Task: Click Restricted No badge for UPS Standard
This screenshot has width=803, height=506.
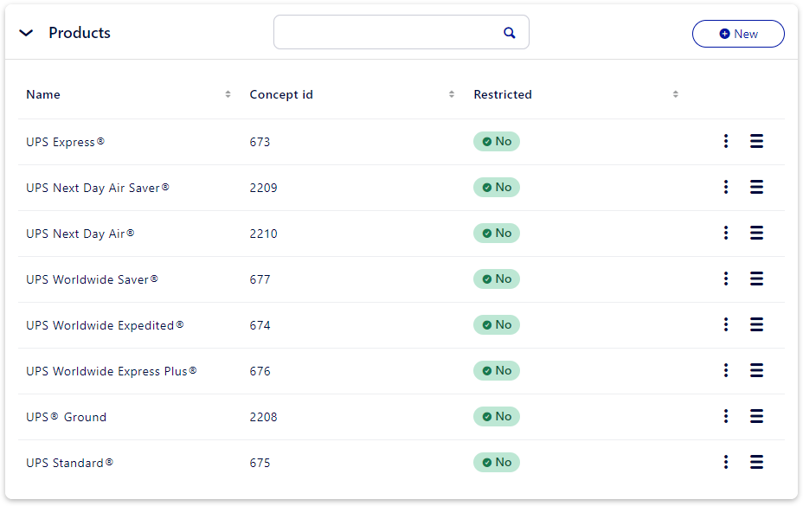Action: [x=496, y=462]
